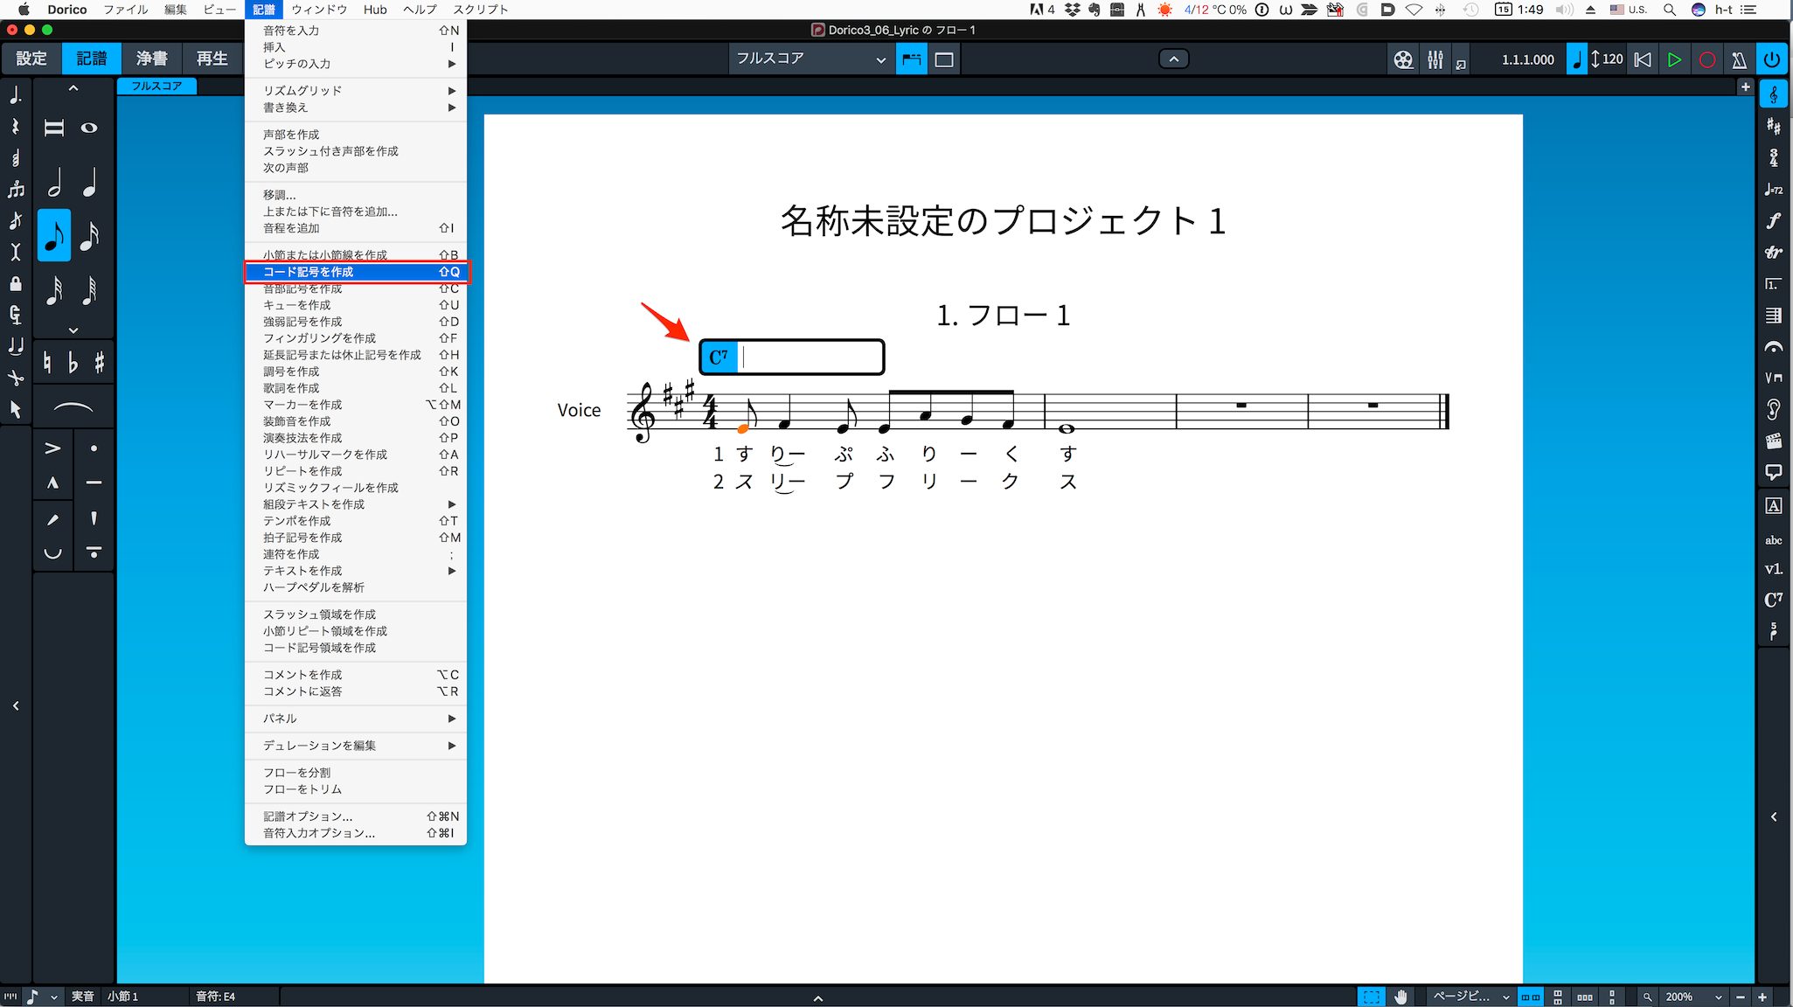This screenshot has width=1793, height=1007.
Task: Open the Dynamics panel
Action: pyautogui.click(x=1773, y=220)
